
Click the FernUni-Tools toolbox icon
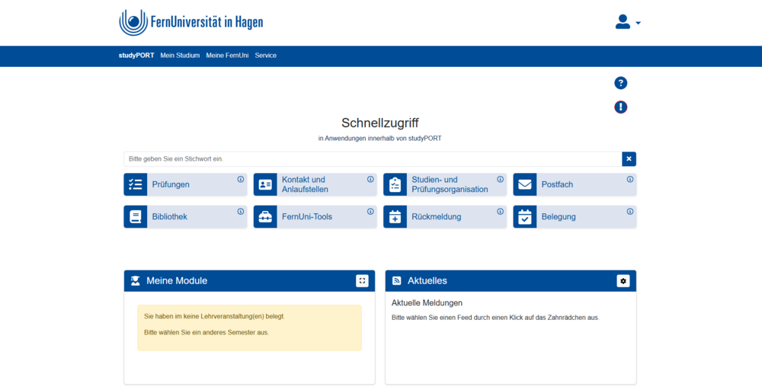tap(265, 216)
